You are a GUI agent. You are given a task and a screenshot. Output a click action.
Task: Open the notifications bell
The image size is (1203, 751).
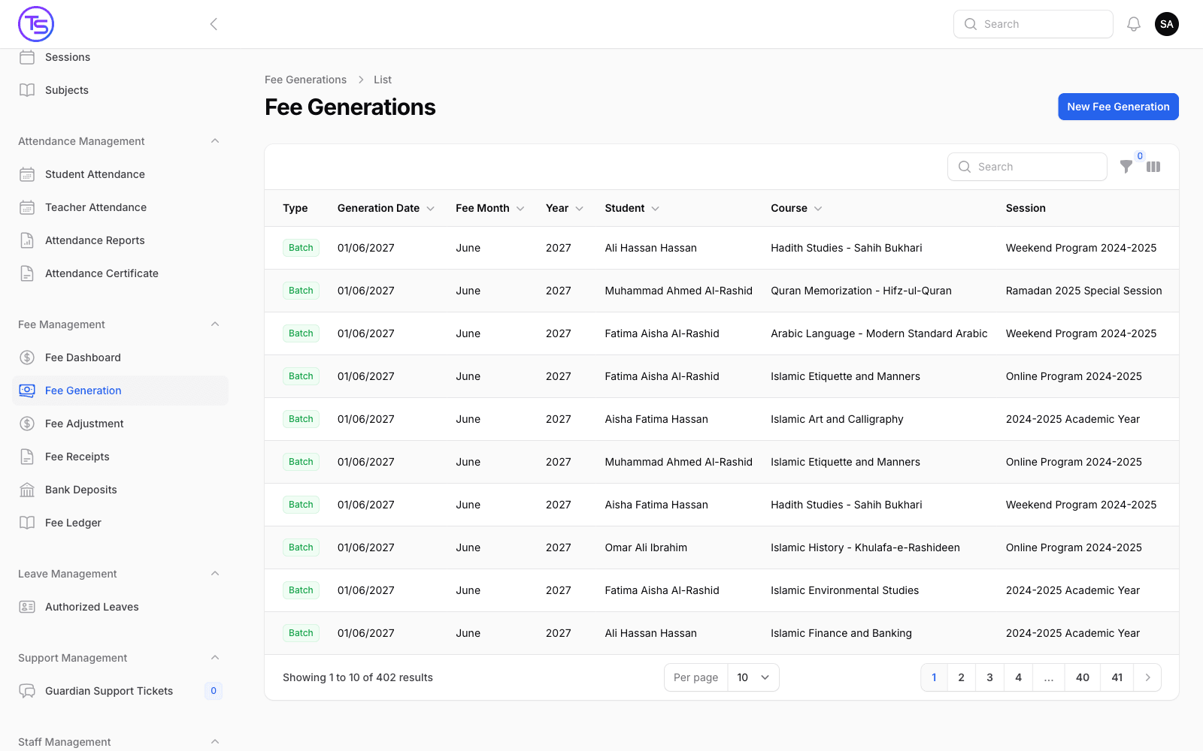(1134, 24)
